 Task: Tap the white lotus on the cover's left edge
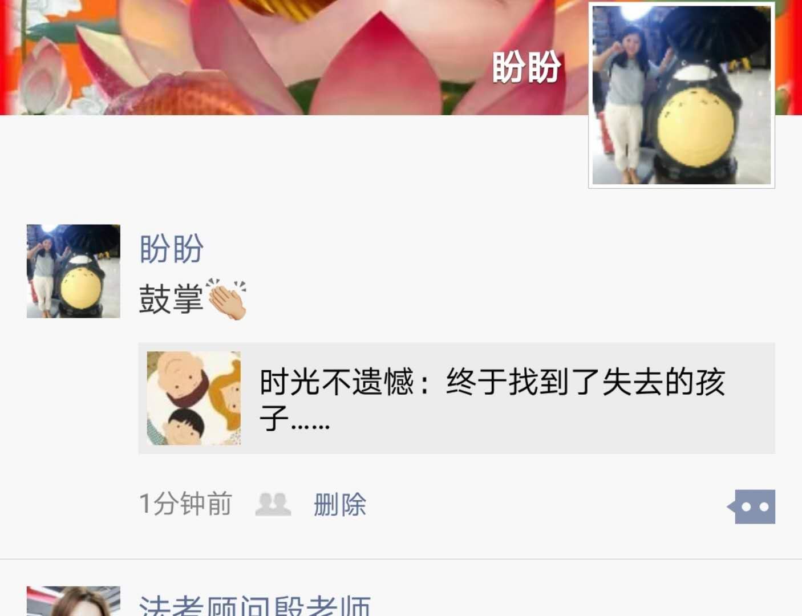click(40, 74)
